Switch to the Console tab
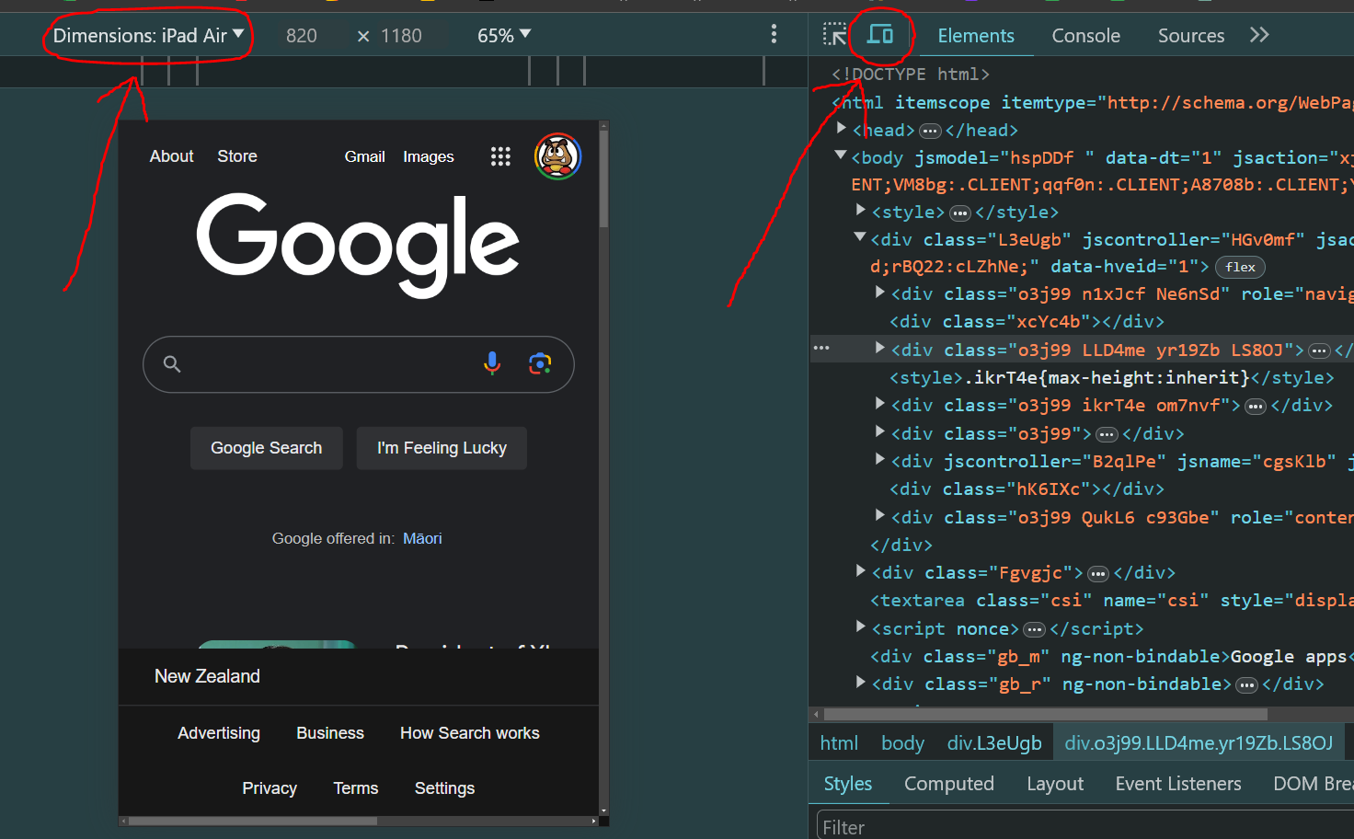Screen dimensions: 1354x839 pyautogui.click(x=1085, y=35)
